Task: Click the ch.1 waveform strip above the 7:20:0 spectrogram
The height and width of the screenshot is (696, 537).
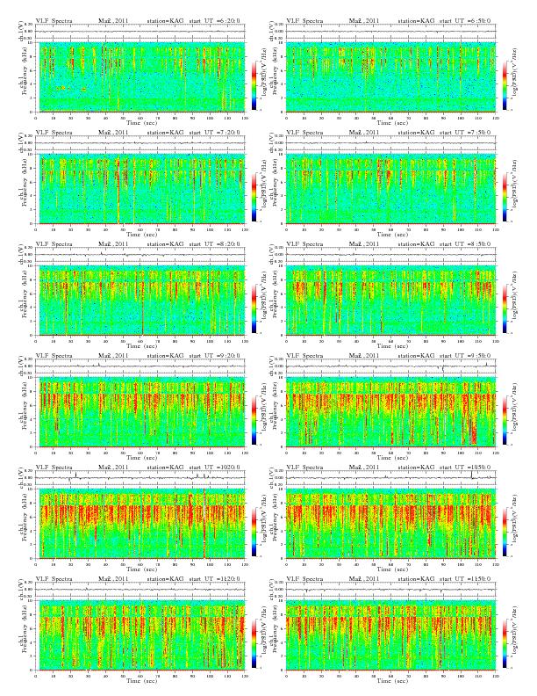Action: [140, 143]
